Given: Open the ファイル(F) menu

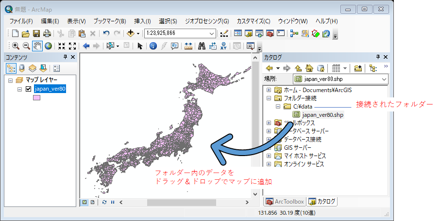Looking at the screenshot, I should pos(21,21).
